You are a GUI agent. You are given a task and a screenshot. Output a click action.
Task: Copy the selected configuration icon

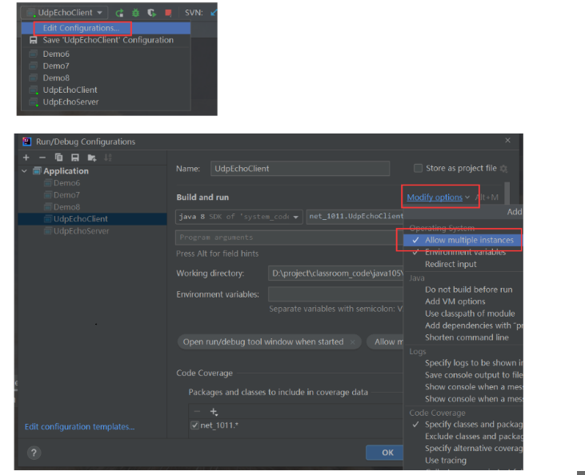59,158
